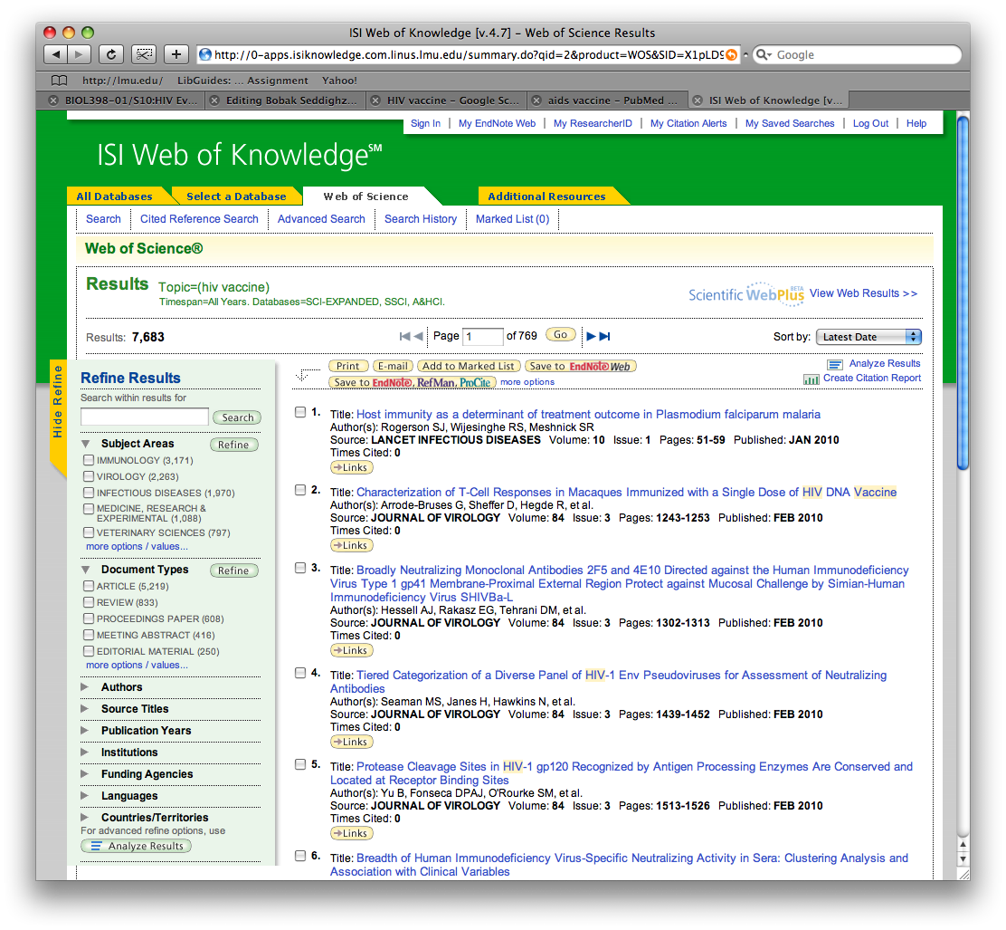The height and width of the screenshot is (930, 1006).
Task: Open the bookmarks book icon
Action: (x=60, y=81)
